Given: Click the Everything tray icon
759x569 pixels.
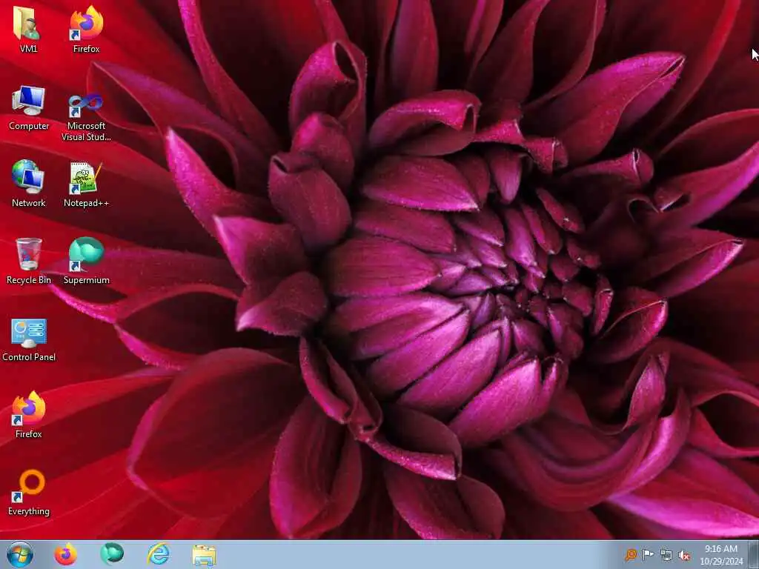Looking at the screenshot, I should [631, 554].
